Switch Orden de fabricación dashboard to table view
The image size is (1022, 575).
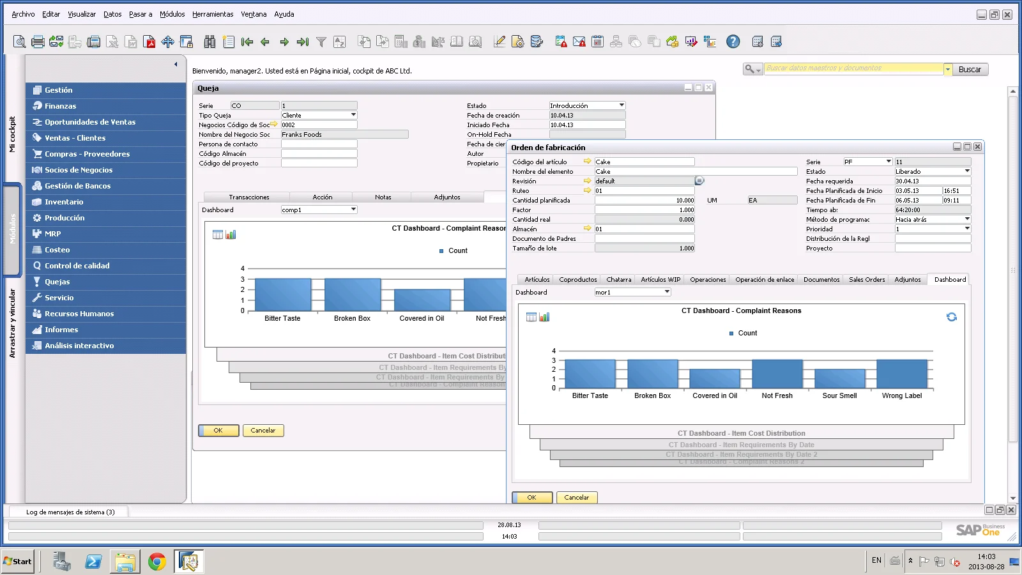pyautogui.click(x=531, y=317)
